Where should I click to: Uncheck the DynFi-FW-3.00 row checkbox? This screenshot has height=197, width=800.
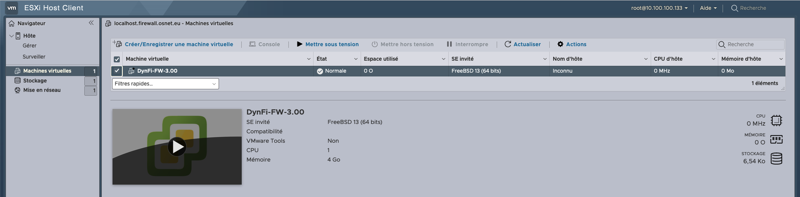click(117, 71)
